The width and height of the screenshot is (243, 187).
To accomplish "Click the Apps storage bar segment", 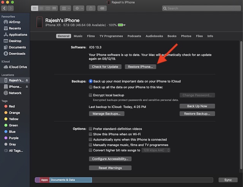I will click(x=44, y=180).
